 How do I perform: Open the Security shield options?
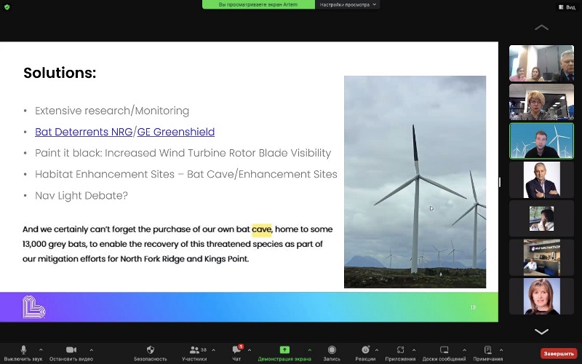[150, 351]
